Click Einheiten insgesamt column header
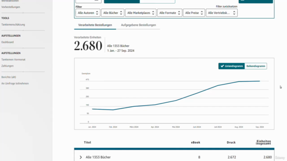287x161 pixels. click(x=263, y=142)
